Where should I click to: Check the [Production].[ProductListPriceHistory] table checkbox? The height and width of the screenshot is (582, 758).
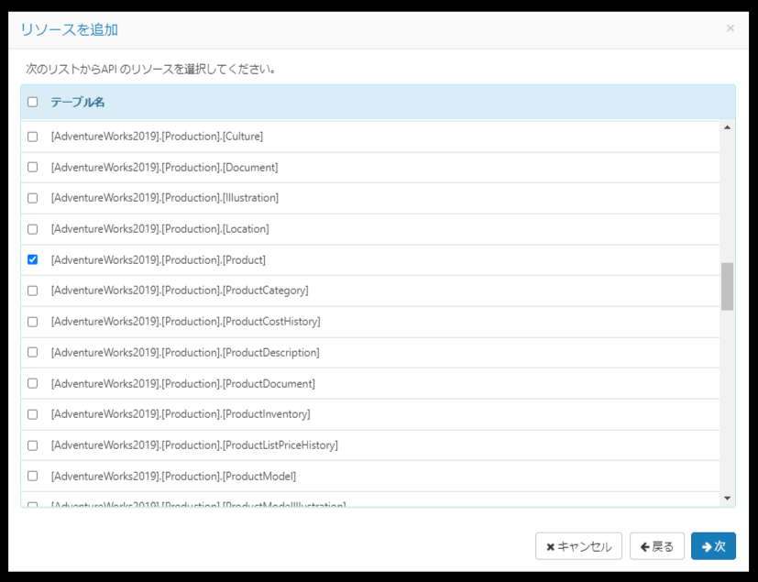tap(32, 445)
